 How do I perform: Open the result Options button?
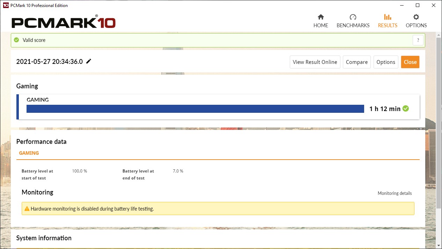[x=385, y=62]
